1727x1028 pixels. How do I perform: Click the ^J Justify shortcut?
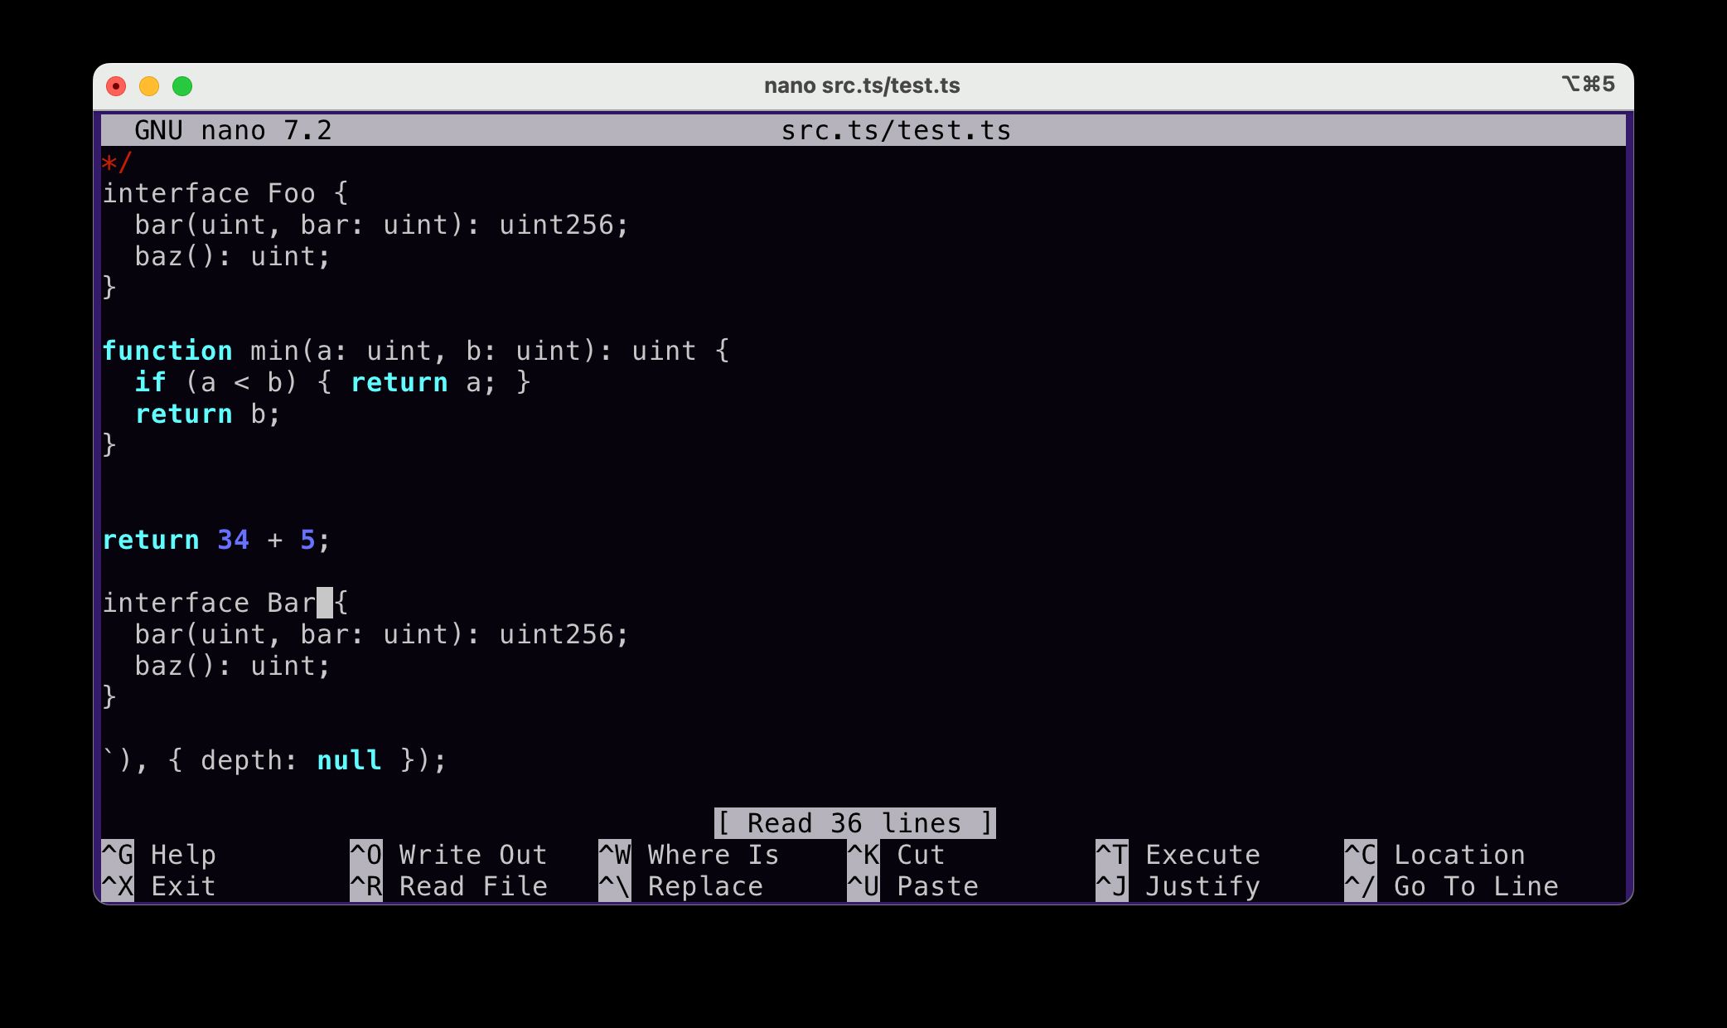[x=1178, y=886]
